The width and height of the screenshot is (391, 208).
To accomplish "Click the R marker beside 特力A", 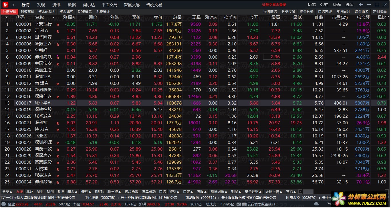I will pyautogui.click(x=58, y=130).
